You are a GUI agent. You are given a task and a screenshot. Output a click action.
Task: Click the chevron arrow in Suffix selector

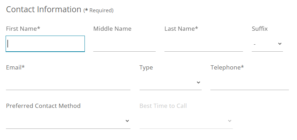coord(280,44)
